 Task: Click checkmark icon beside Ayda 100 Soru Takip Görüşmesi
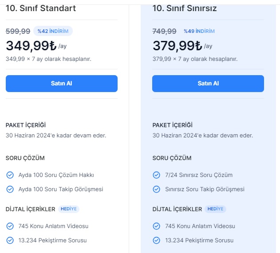pos(10,189)
